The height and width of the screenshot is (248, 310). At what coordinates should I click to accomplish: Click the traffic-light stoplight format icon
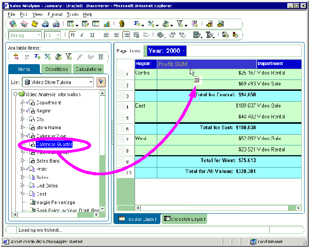pos(236,35)
